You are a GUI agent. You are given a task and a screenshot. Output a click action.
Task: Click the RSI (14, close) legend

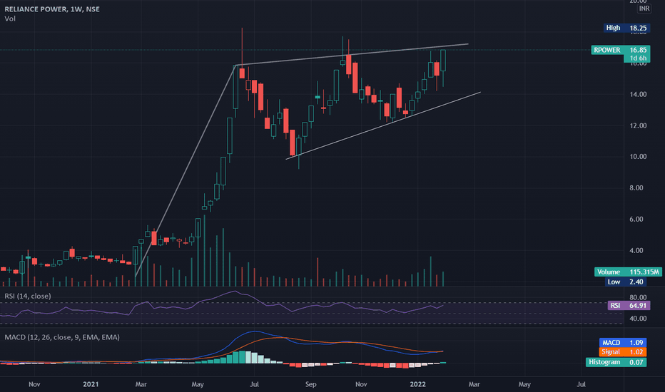point(28,296)
